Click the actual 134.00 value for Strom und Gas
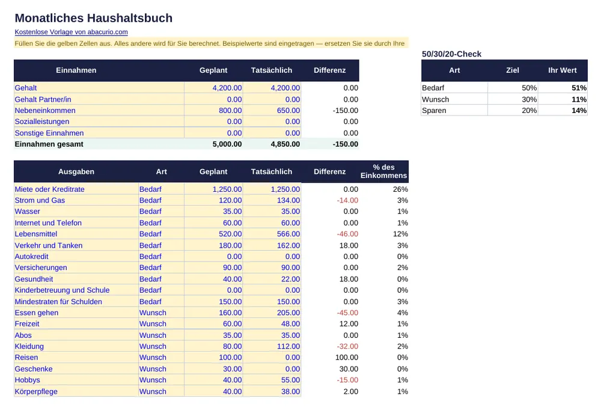This screenshot has width=601, height=410. pos(272,200)
